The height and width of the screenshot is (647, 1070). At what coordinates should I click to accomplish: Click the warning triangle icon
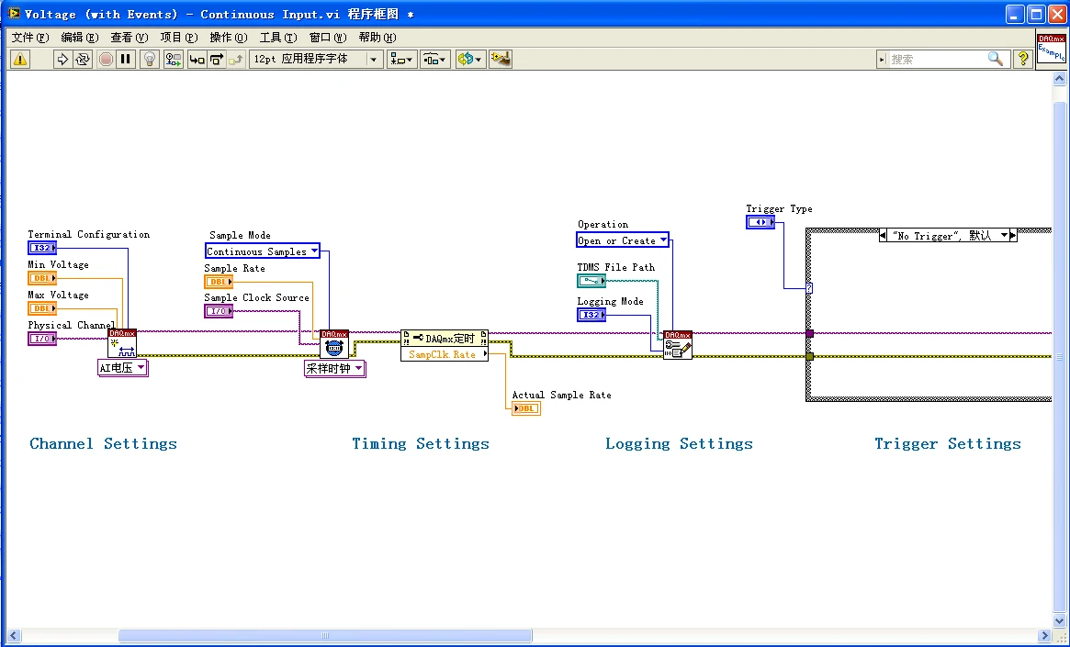[x=20, y=60]
